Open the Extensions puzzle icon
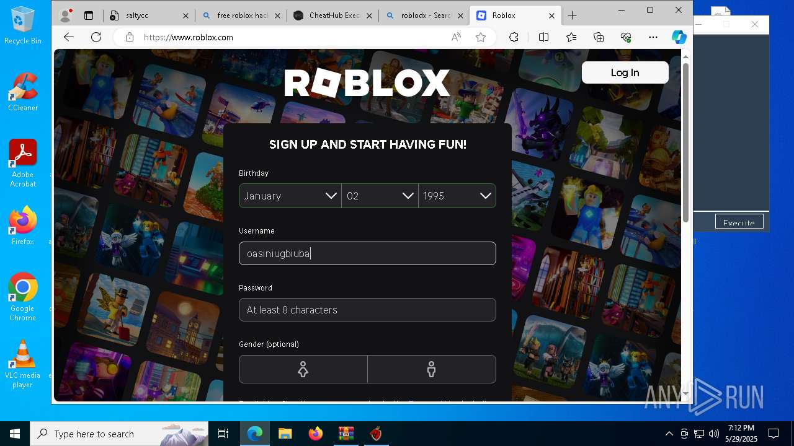Screen dimensions: 794x446 (x=514, y=37)
